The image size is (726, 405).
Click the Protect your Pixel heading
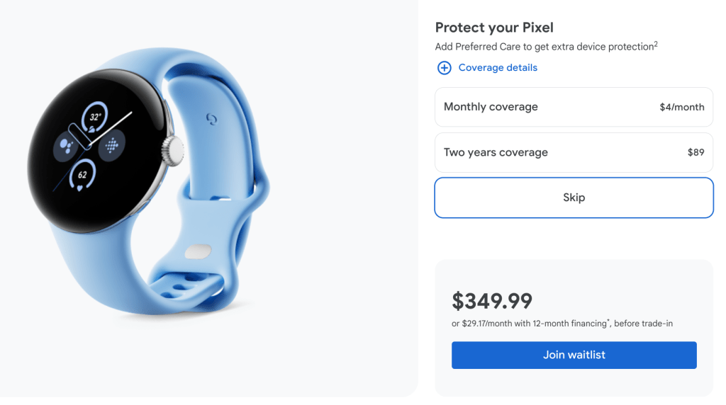pyautogui.click(x=494, y=28)
